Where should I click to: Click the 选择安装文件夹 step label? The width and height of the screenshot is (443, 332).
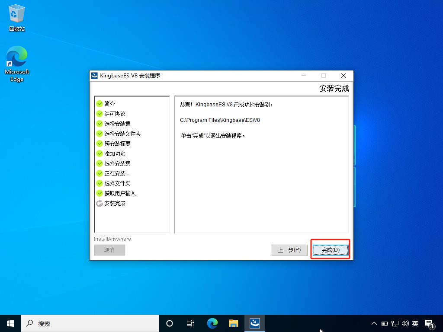(x=122, y=134)
